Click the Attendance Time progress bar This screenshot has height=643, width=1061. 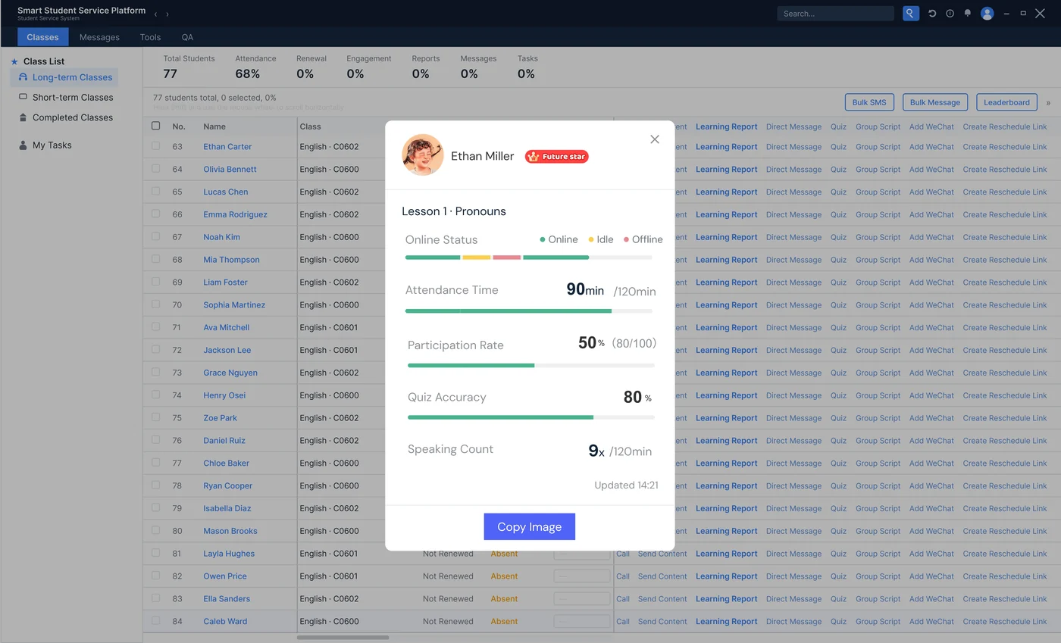tap(529, 311)
